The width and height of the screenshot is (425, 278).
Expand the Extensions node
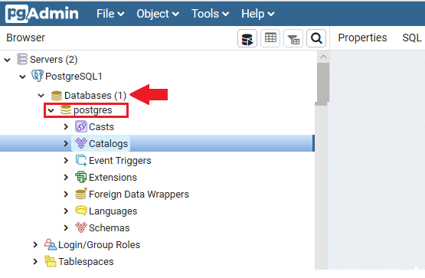point(66,177)
